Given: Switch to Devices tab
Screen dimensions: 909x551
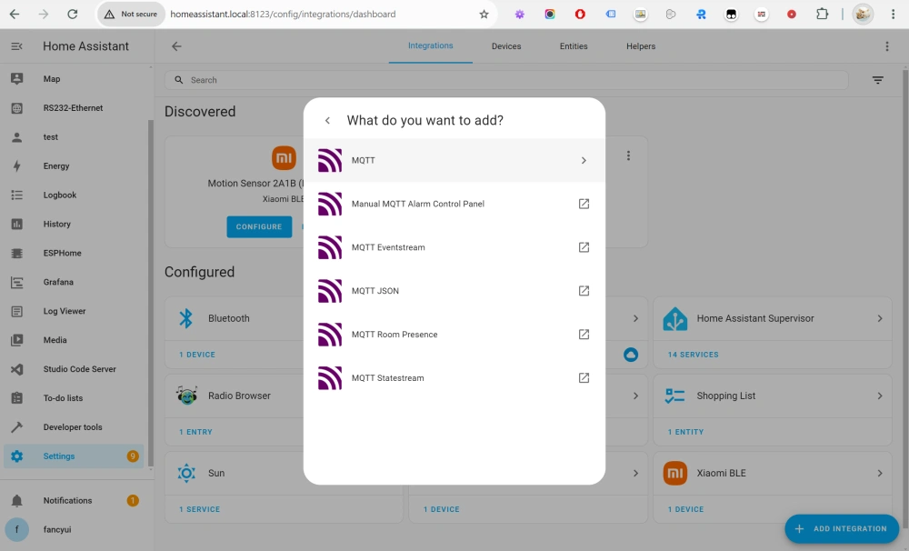Looking at the screenshot, I should pos(506,46).
